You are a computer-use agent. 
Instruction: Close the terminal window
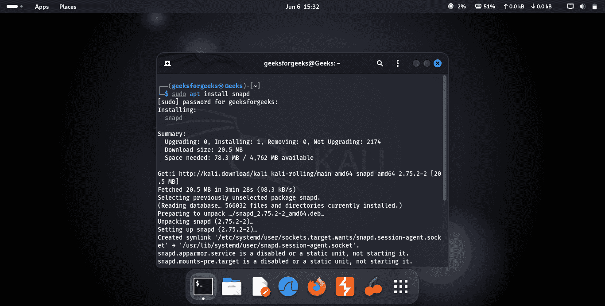[438, 63]
